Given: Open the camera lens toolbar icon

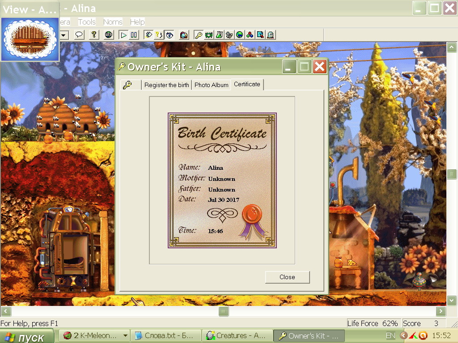Looking at the screenshot, I should coord(184,35).
